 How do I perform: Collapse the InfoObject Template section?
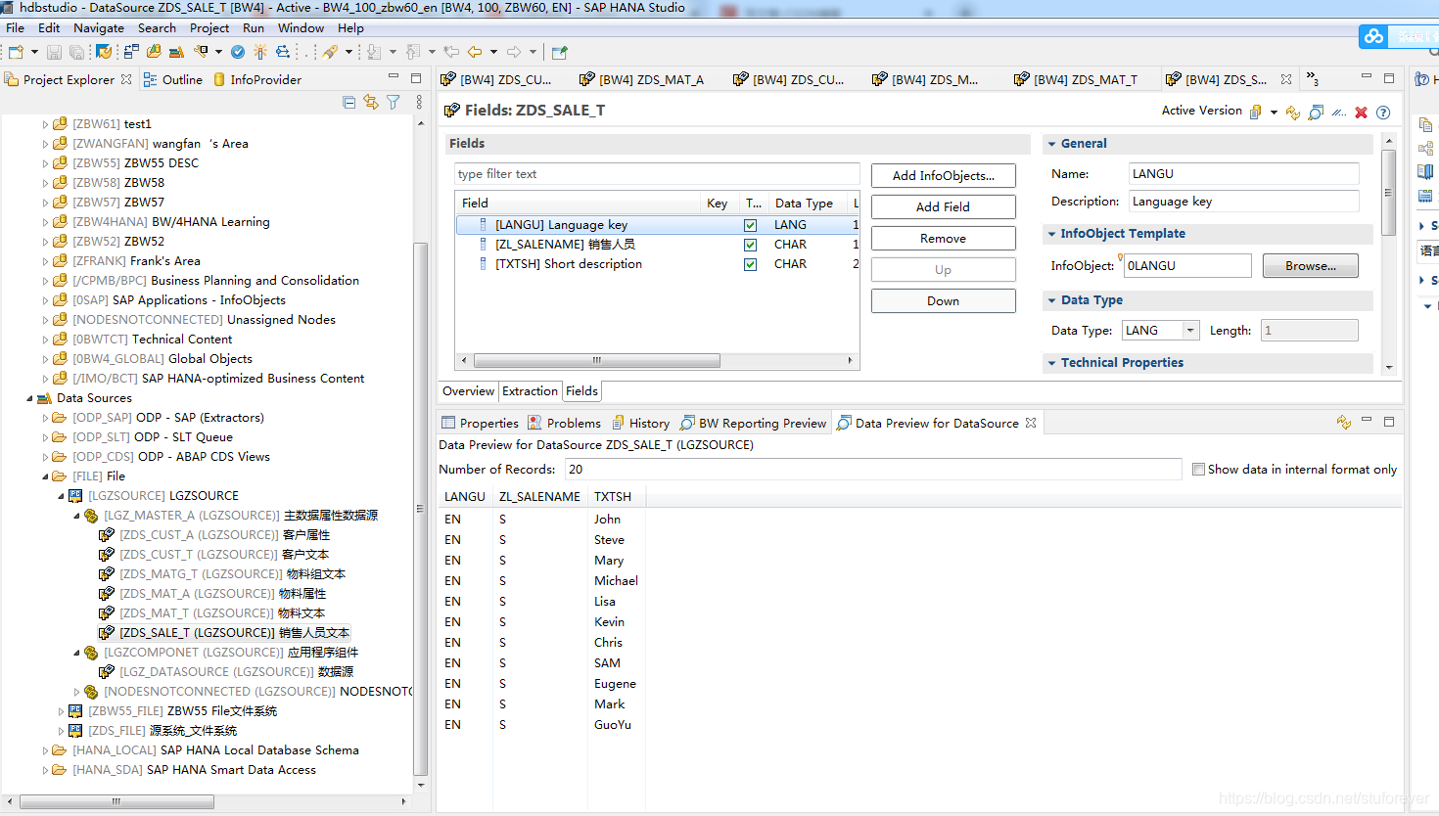[1052, 234]
